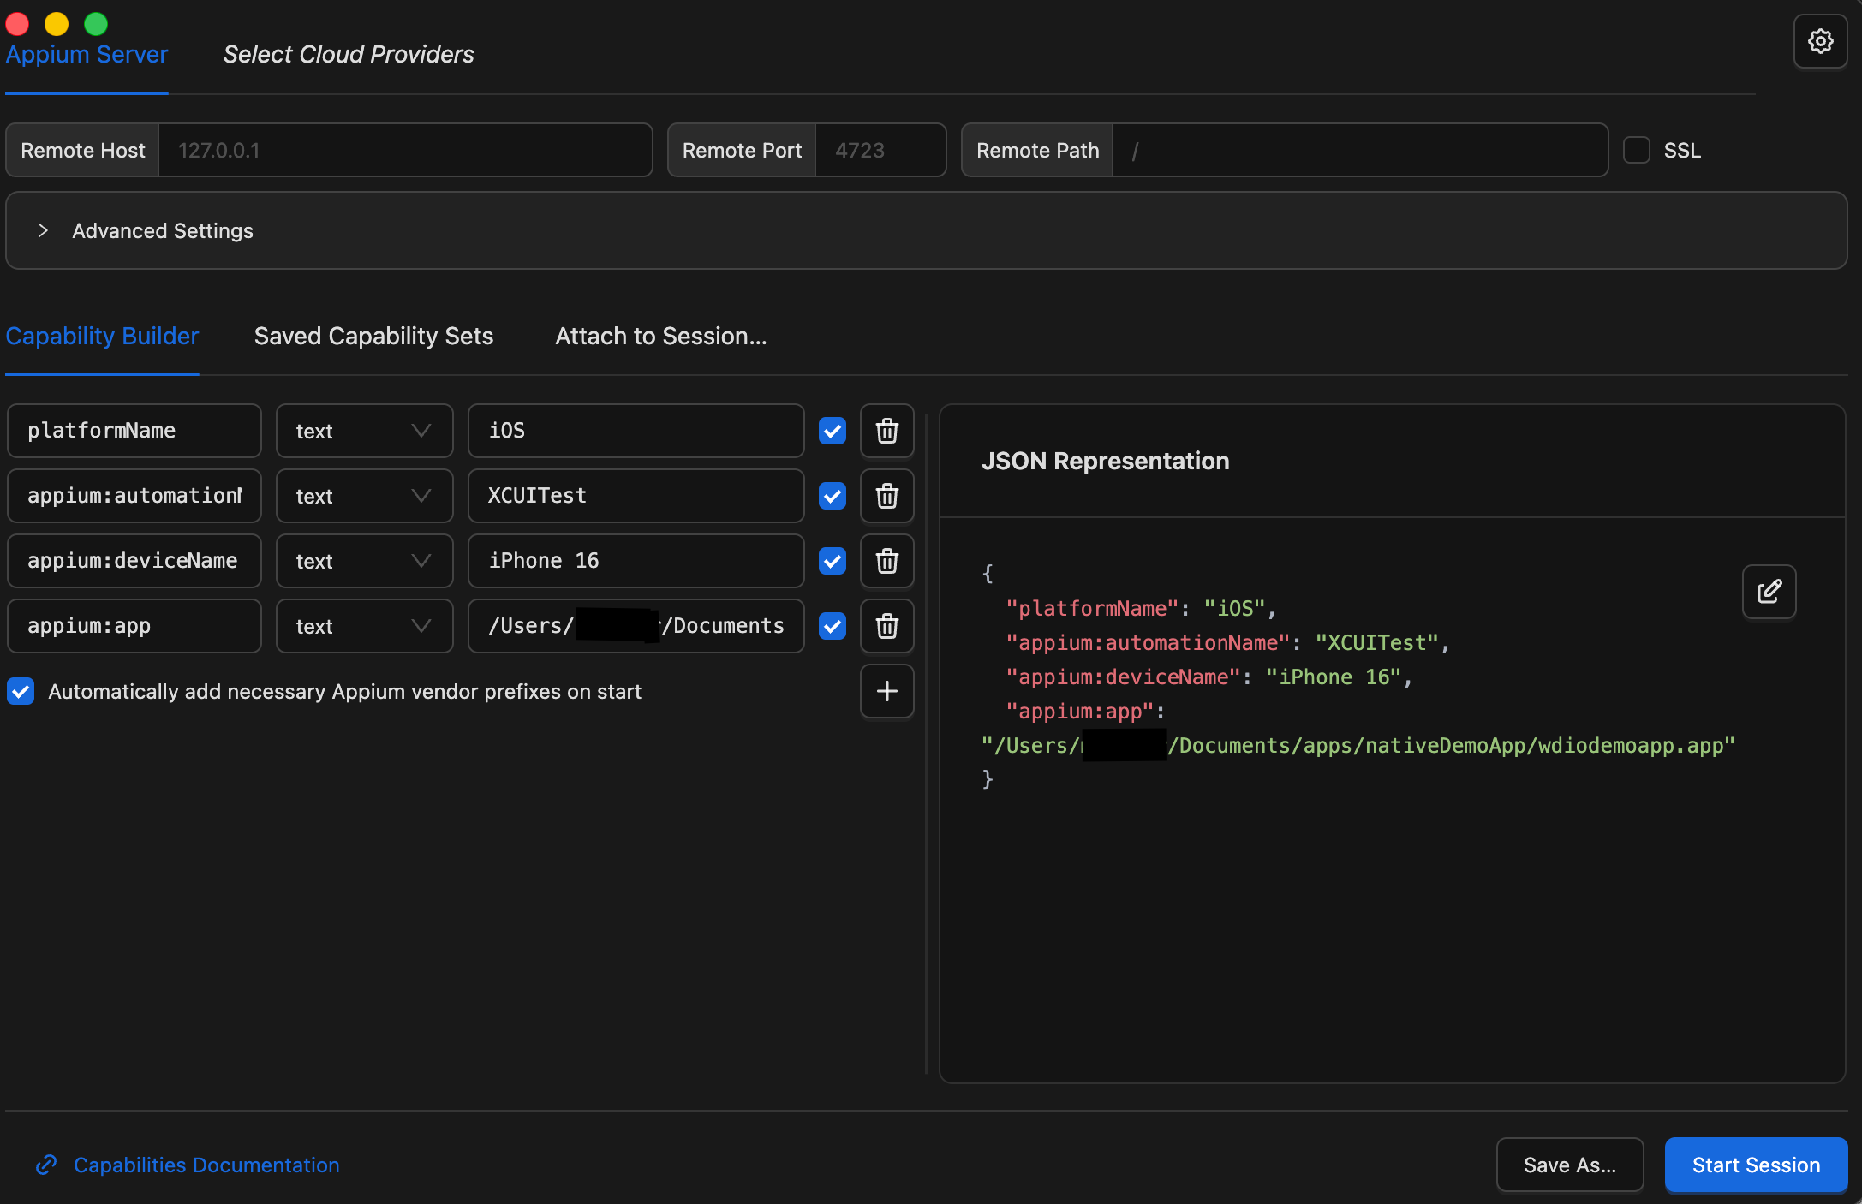Enable the SSL checkbox
Viewport: 1862px width, 1204px height.
coord(1637,150)
